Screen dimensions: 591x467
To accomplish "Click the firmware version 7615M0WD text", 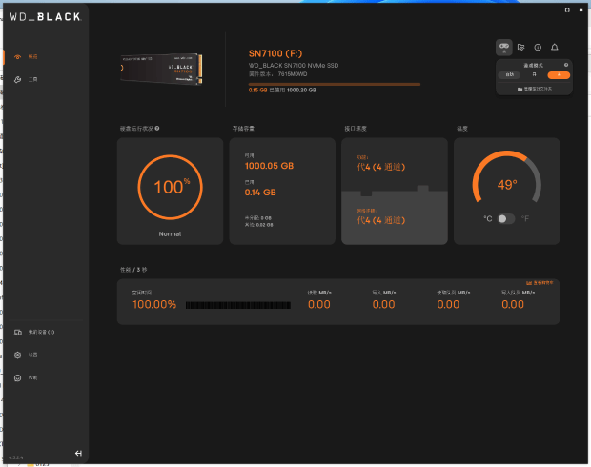I will tap(277, 74).
